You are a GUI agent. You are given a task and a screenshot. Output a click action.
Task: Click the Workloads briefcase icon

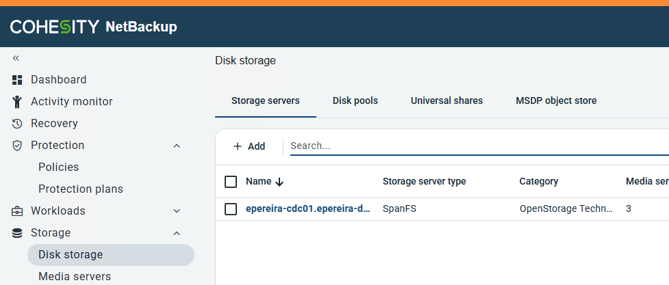(18, 211)
